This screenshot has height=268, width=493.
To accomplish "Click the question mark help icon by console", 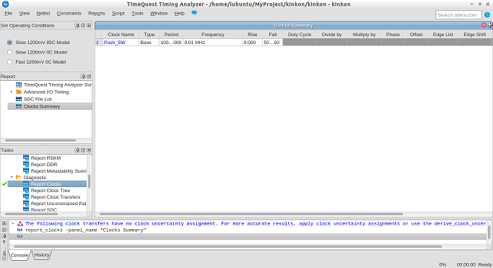I will (4, 242).
